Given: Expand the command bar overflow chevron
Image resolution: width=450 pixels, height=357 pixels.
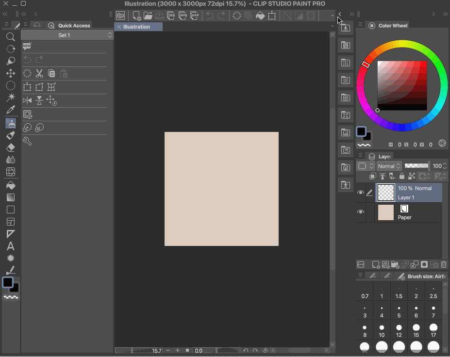Looking at the screenshot, I should [333, 16].
